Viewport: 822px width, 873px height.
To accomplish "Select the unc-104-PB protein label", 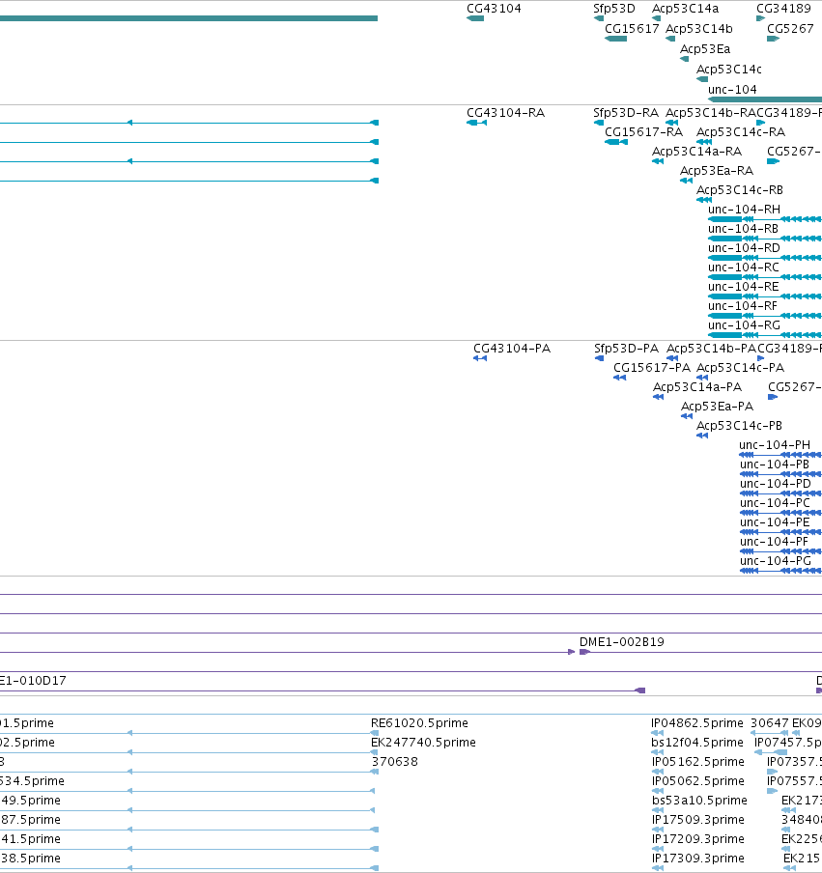I will pyautogui.click(x=774, y=465).
